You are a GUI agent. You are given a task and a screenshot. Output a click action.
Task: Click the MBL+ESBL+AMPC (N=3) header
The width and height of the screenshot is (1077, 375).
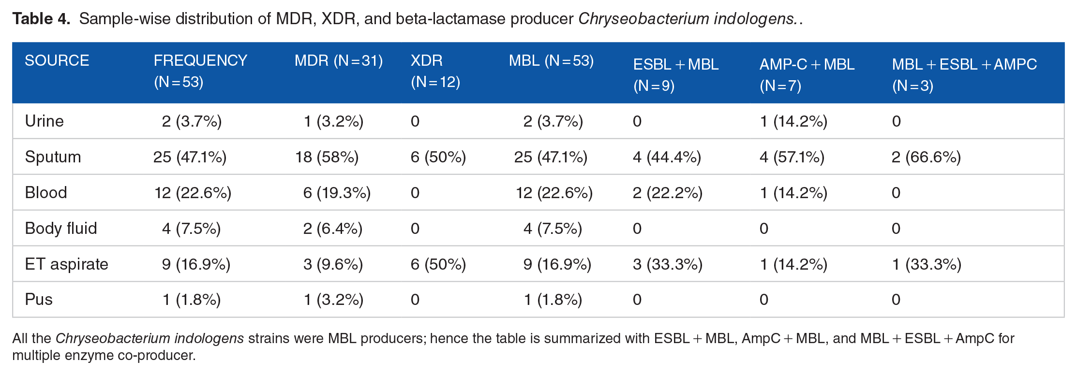pos(964,75)
